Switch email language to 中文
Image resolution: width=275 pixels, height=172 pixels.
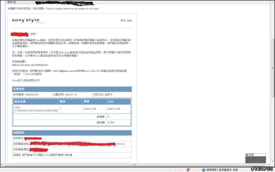pos(123,21)
